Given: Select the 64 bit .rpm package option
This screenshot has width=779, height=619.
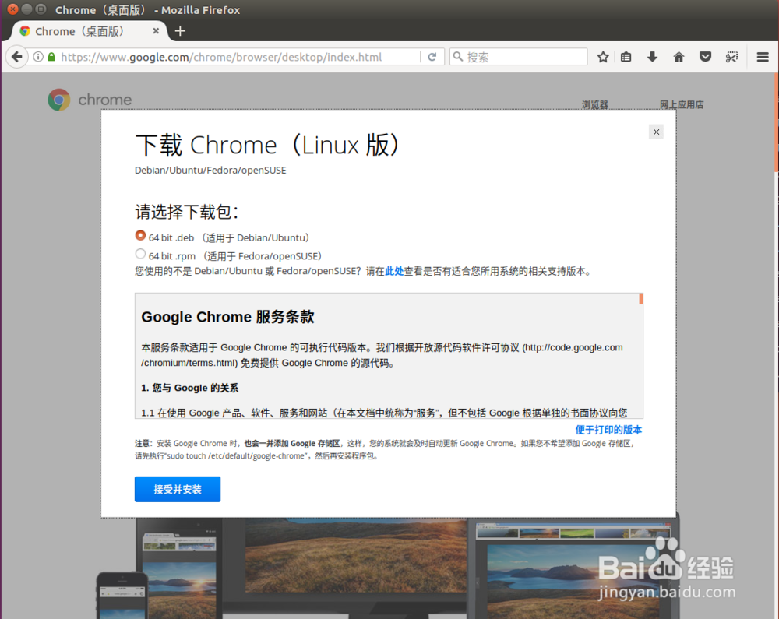Looking at the screenshot, I should [x=140, y=254].
